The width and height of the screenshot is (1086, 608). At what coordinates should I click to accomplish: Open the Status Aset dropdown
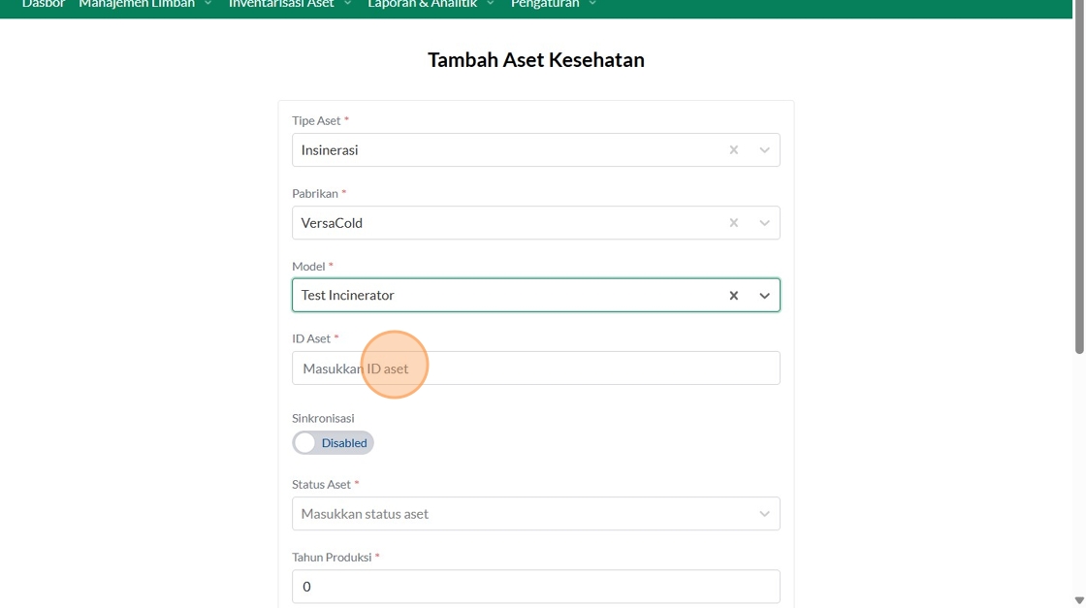[535, 514]
